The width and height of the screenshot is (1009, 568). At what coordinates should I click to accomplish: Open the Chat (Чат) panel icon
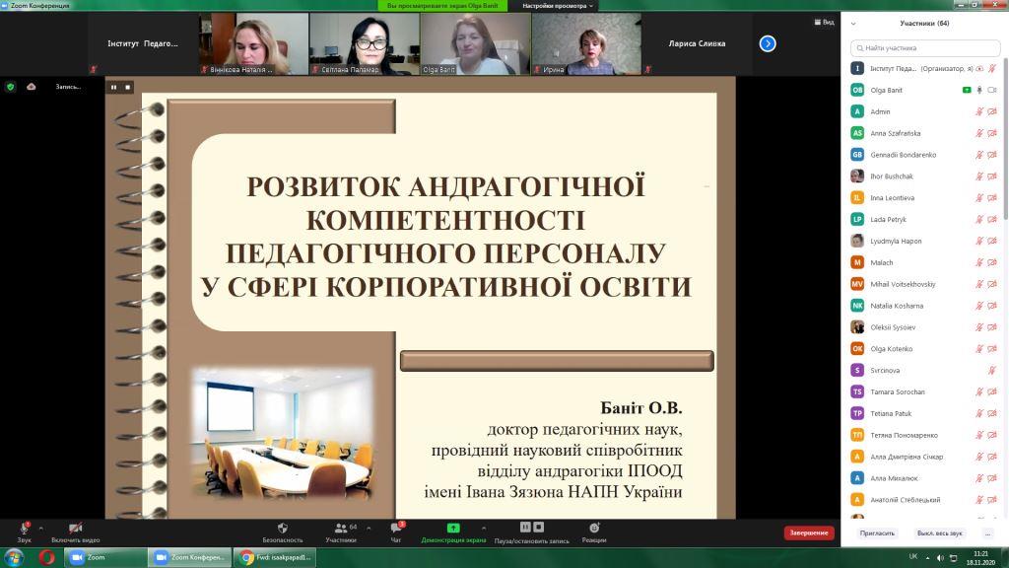(395, 529)
